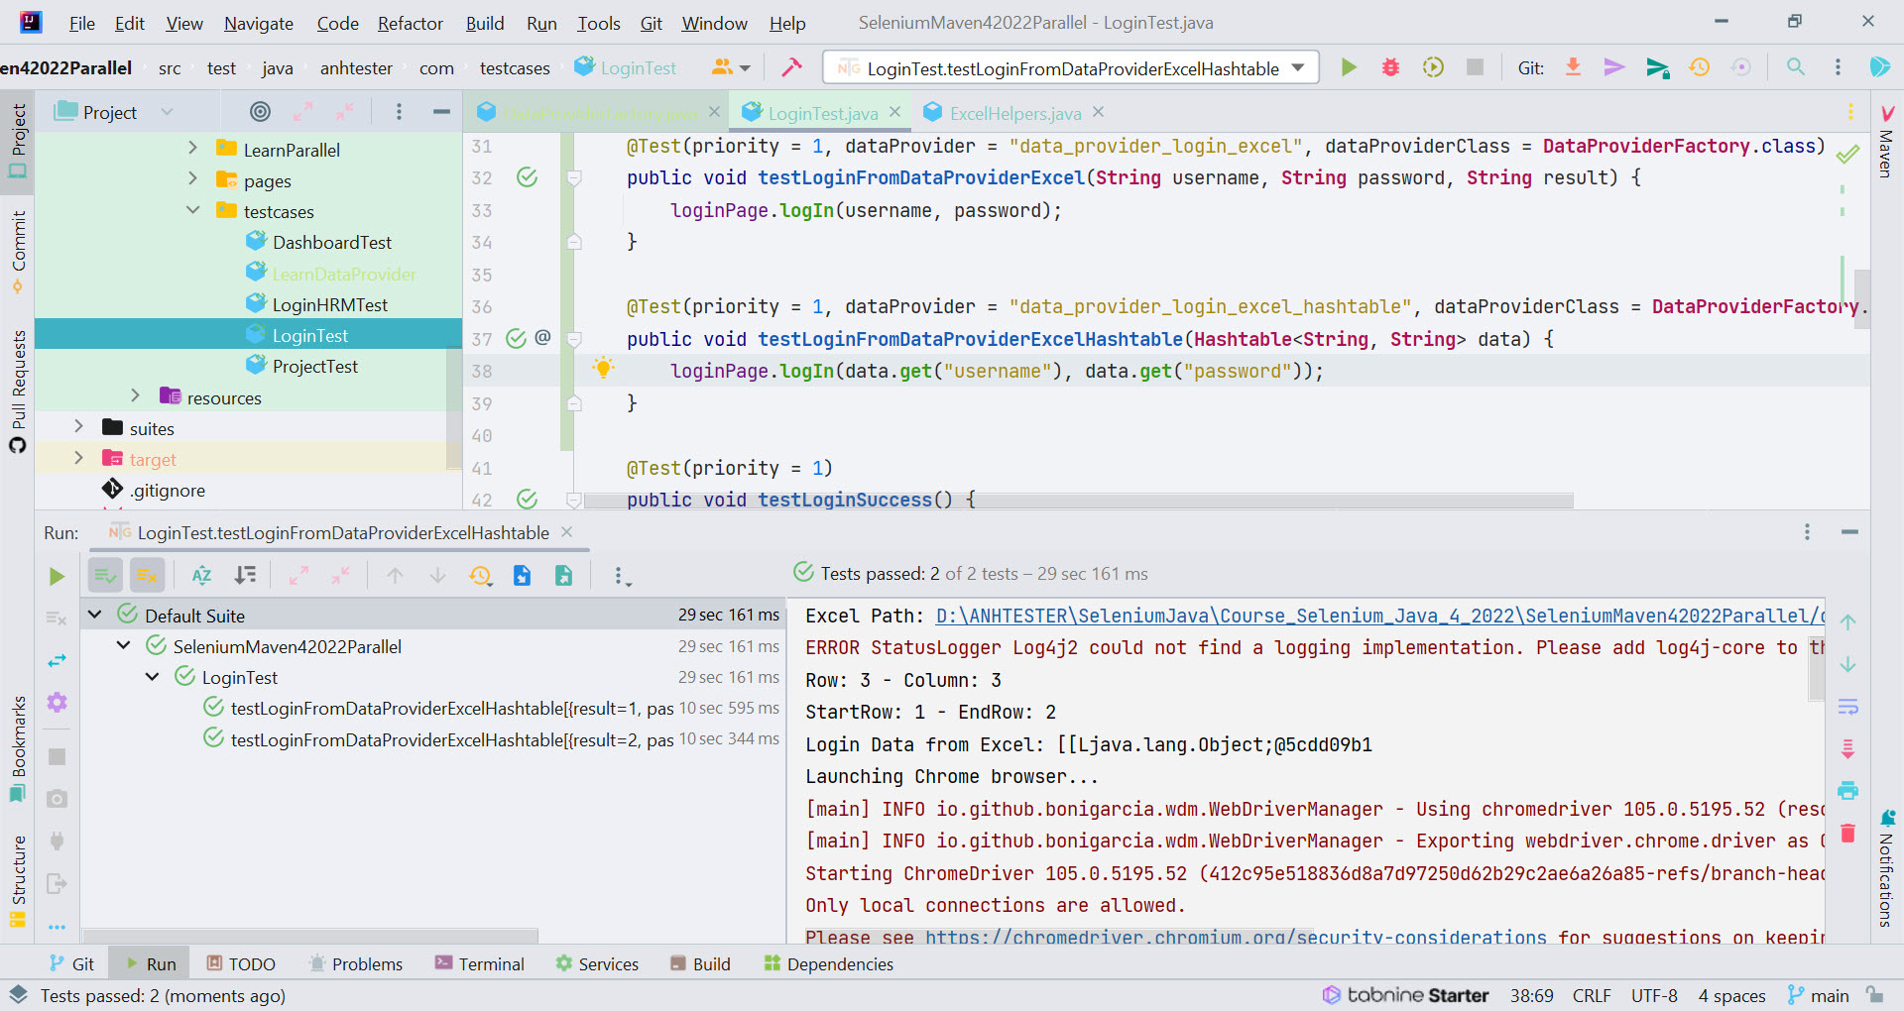Click the main branch widget

[x=1819, y=995]
